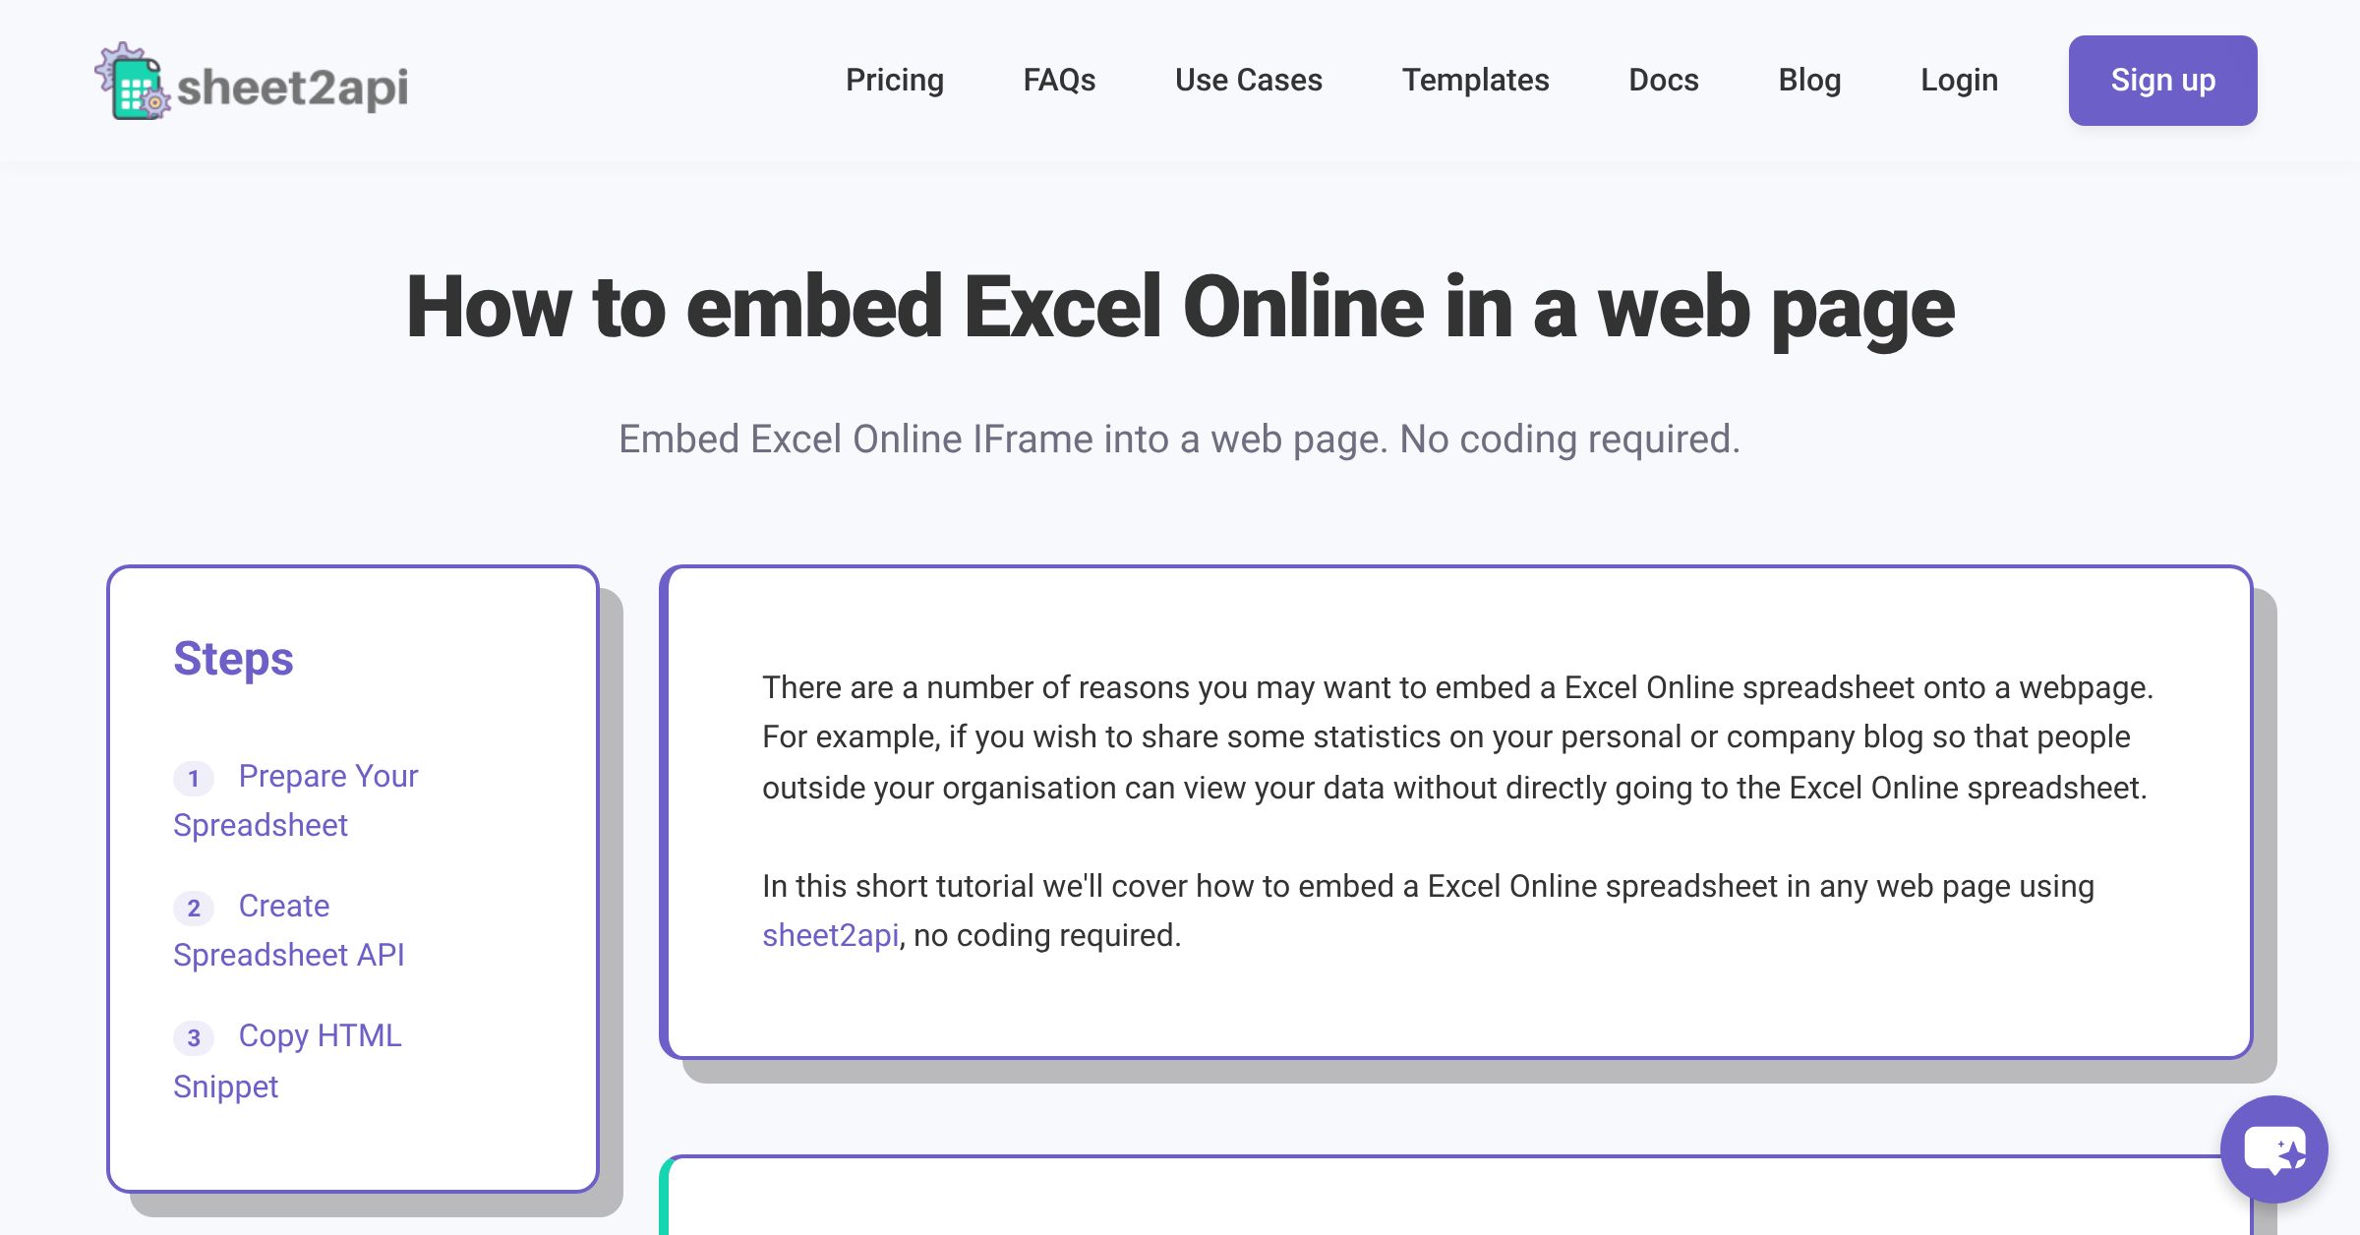Viewport: 2360px width, 1235px height.
Task: Click the sheet2api link in the tutorial text
Action: point(831,935)
